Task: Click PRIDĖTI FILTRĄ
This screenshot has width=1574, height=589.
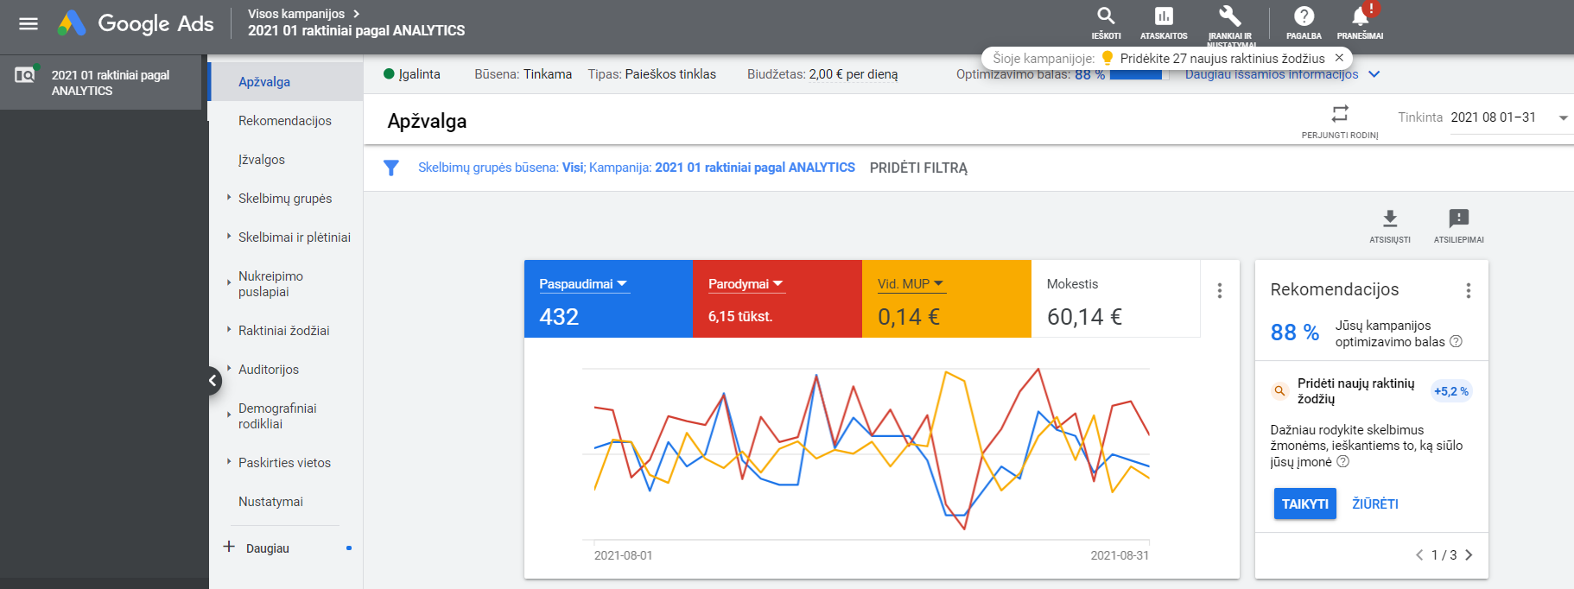Action: tap(918, 168)
